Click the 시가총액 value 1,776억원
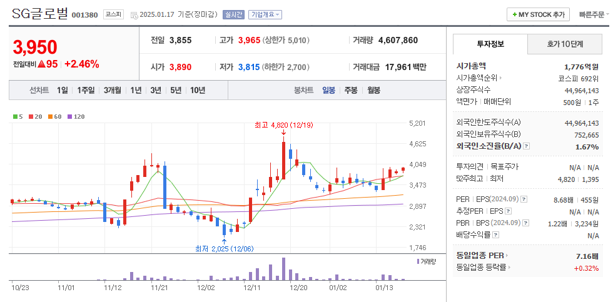Screen dimensions: 613x302 (581, 66)
